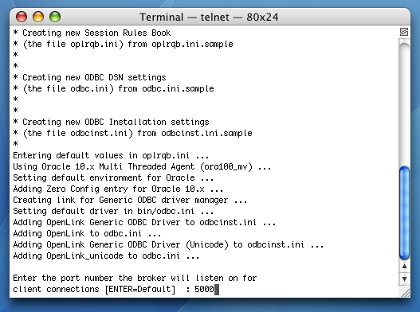Click the "Terminal — telnet — 80x24" title text
Viewport: 420px width, 312px height.
(209, 18)
